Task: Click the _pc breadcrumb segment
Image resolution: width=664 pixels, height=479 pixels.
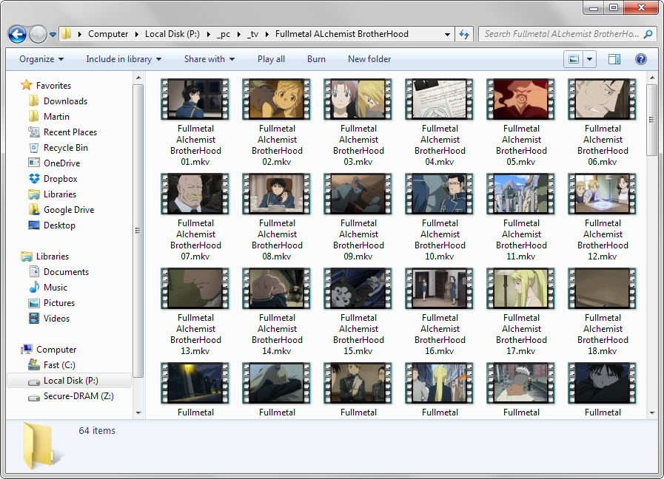Action: 223,34
